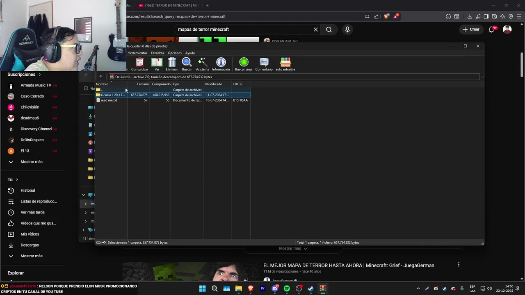The image size is (525, 295).
Task: Select the read me.txt file row
Action: [x=172, y=100]
